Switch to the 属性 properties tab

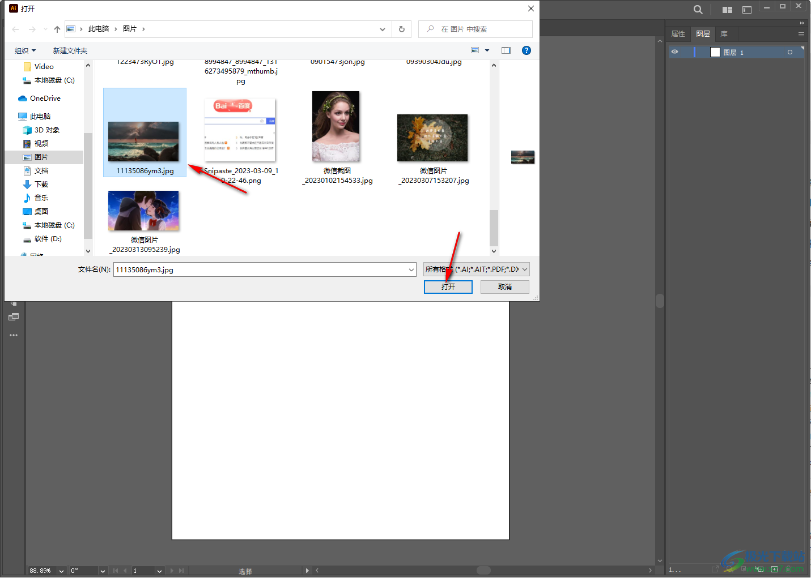click(678, 34)
